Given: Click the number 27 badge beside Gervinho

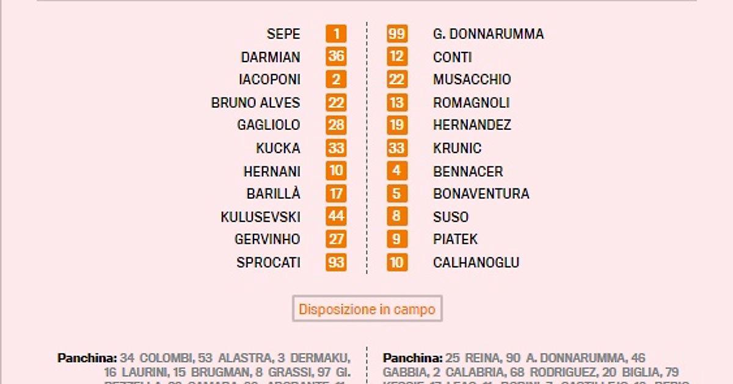Looking at the screenshot, I should [x=336, y=240].
